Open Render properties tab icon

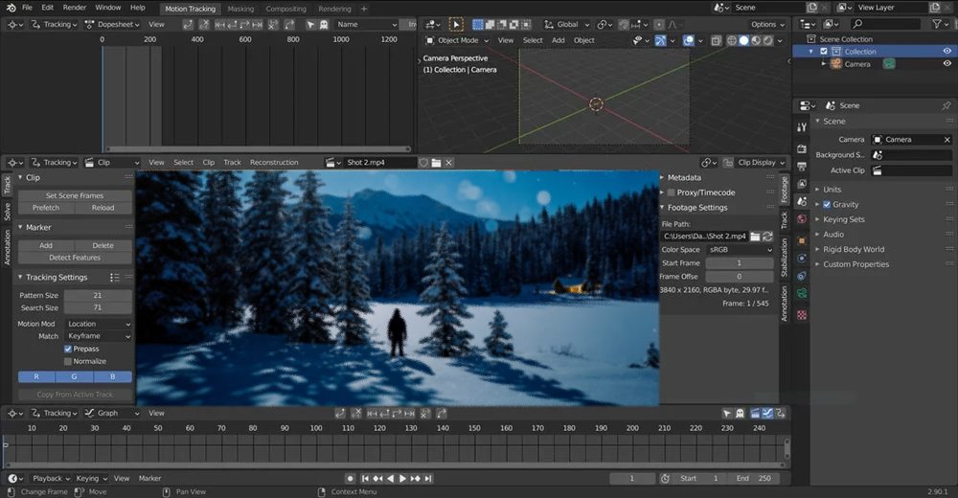[802, 149]
